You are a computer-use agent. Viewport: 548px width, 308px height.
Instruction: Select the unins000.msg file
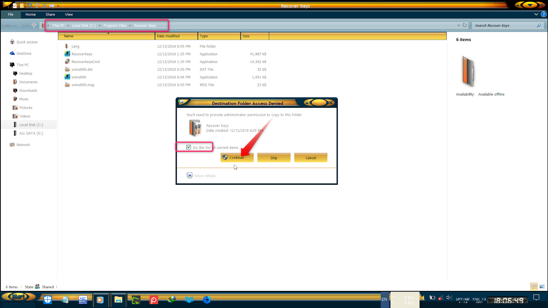coord(83,85)
